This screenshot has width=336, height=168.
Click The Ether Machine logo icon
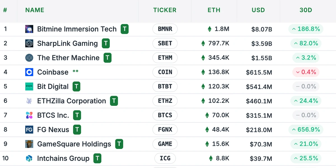(29, 58)
